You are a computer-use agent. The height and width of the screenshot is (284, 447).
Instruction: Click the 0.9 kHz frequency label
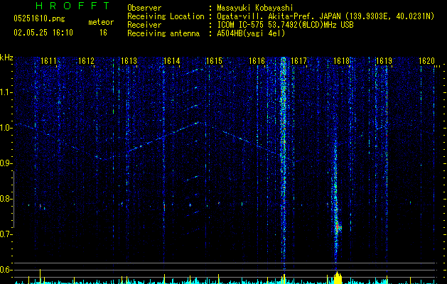[6, 163]
